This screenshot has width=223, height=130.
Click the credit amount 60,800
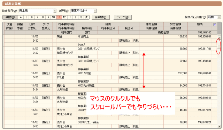(183, 49)
